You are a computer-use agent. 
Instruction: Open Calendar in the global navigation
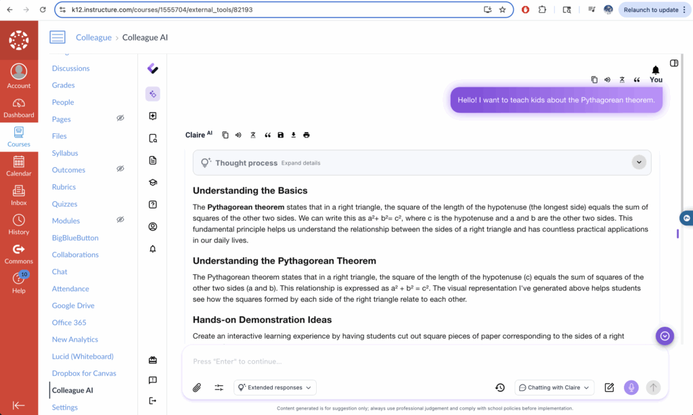tap(19, 166)
